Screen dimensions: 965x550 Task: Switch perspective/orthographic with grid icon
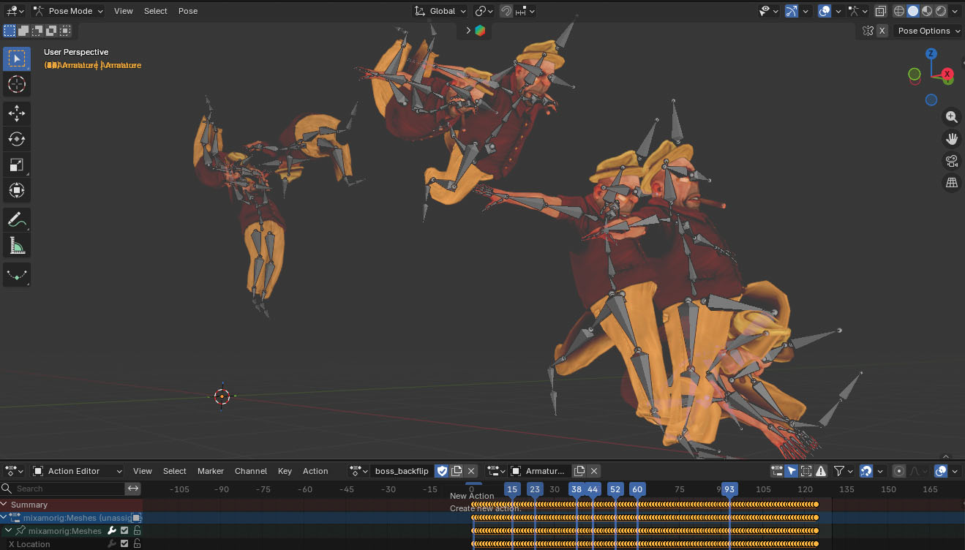(x=951, y=183)
